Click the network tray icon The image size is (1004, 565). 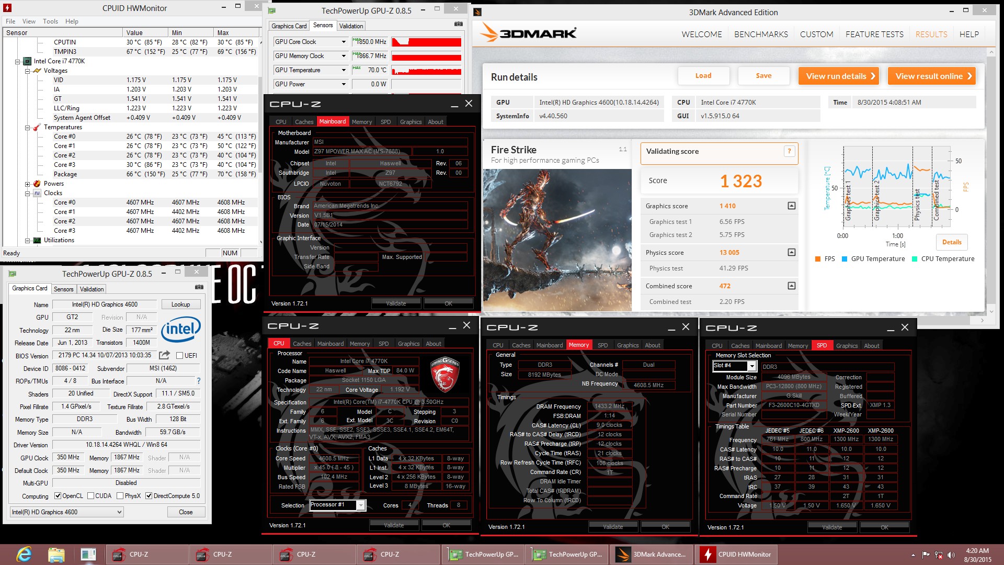click(939, 555)
